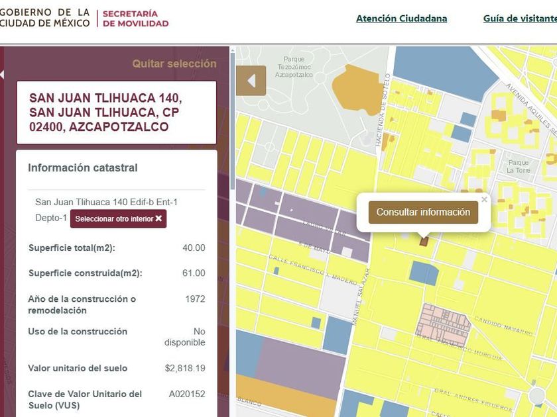
Task: Click Quitar selección link
Action: [174, 64]
